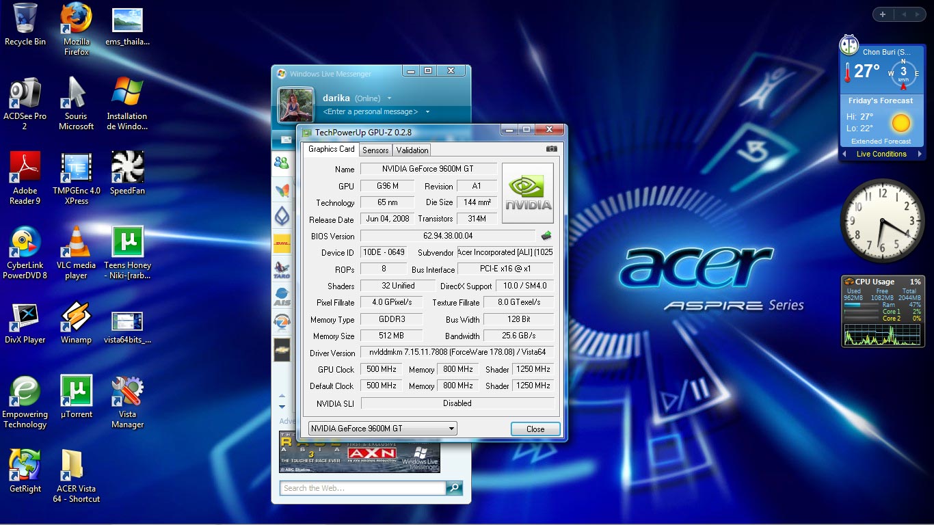This screenshot has height=525, width=934.
Task: Click the Bandwidth value 25.6 GB/s
Action: pos(518,336)
